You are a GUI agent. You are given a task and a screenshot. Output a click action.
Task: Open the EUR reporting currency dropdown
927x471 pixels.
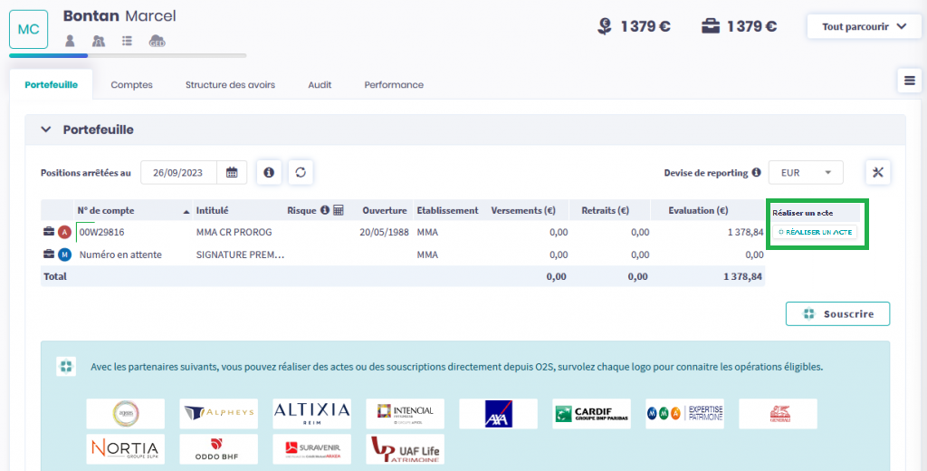[805, 172]
